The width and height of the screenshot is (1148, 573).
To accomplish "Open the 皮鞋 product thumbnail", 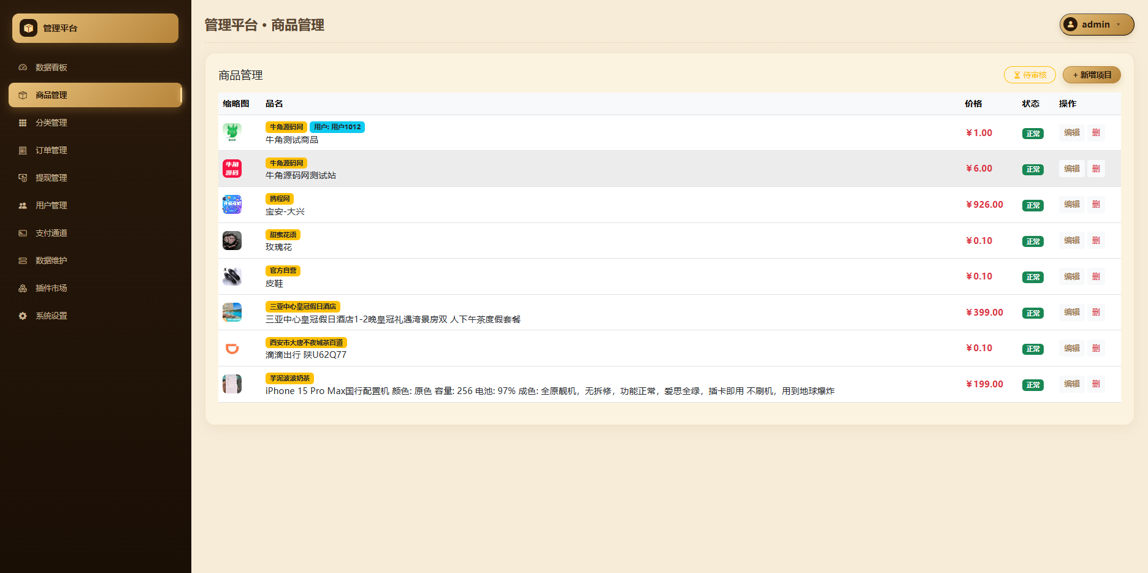I will [232, 276].
